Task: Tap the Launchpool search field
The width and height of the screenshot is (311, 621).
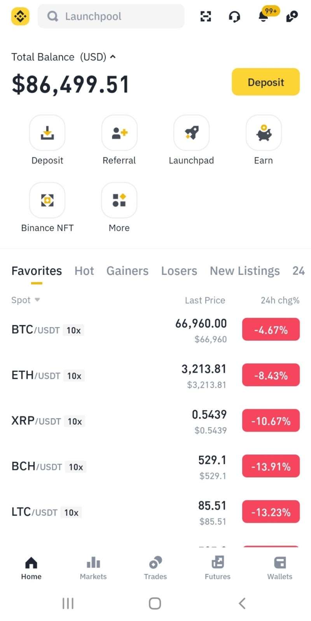Action: coord(111,16)
